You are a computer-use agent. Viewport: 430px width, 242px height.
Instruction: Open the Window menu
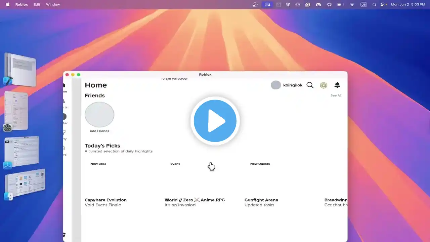pos(53,4)
